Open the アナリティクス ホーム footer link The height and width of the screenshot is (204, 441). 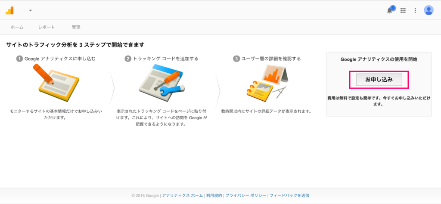[182, 195]
